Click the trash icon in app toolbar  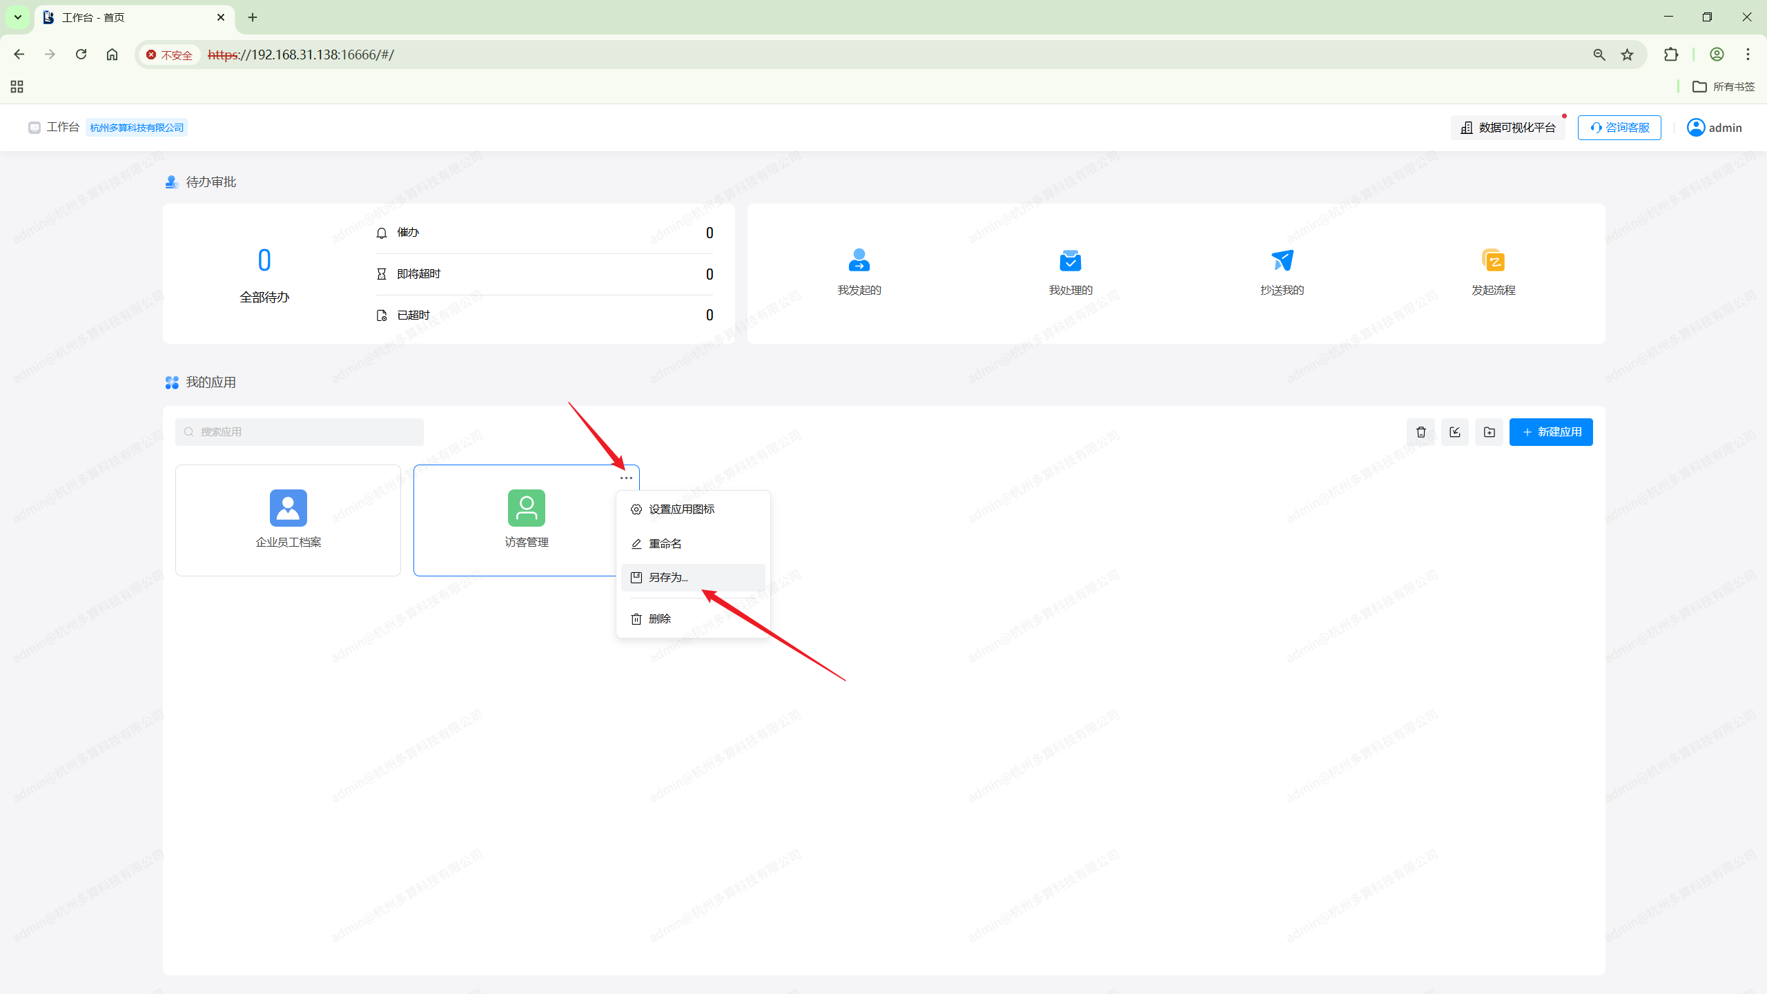pos(1421,432)
